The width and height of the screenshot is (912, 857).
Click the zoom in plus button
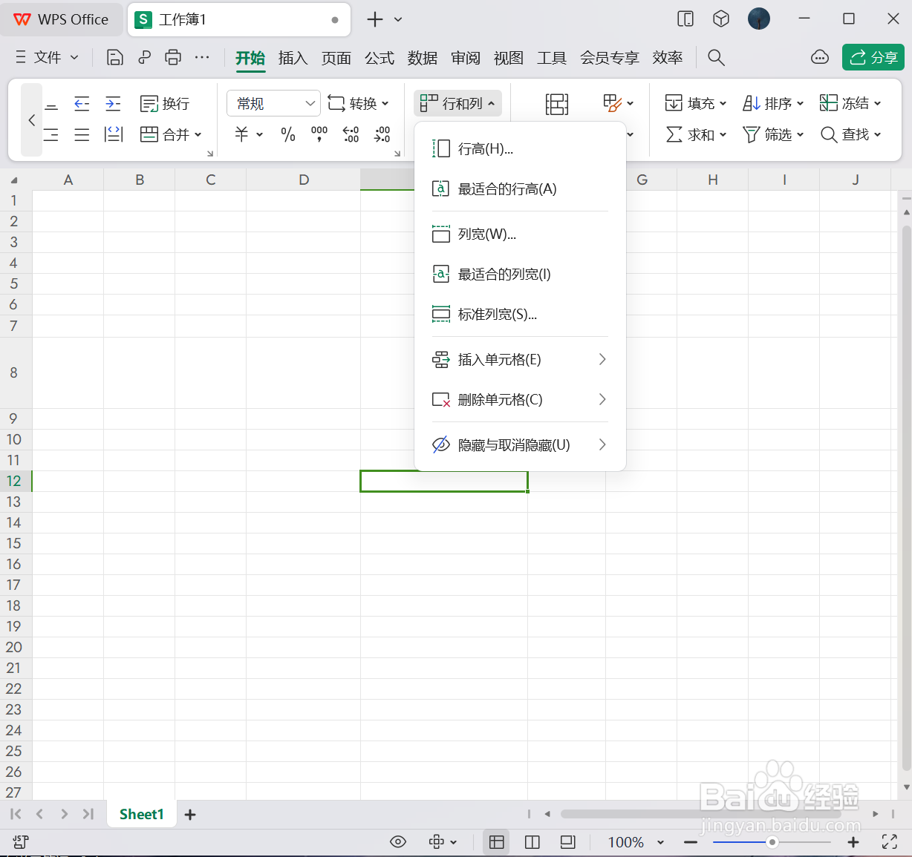point(853,842)
